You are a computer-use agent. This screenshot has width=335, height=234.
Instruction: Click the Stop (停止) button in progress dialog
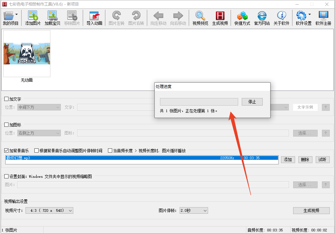pos(252,102)
